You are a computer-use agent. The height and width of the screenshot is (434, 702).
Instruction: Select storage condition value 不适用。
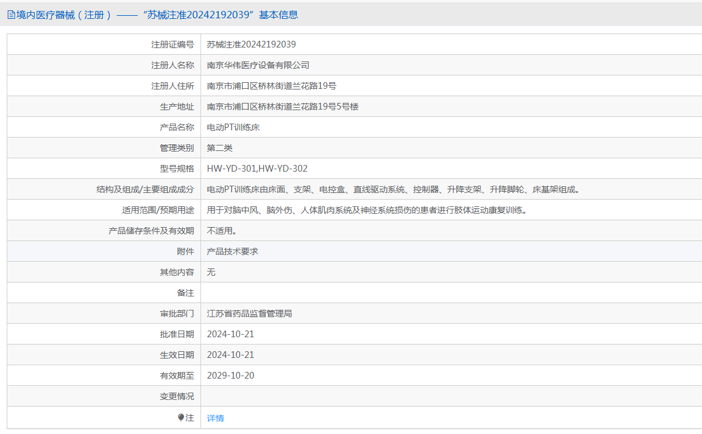[222, 231]
